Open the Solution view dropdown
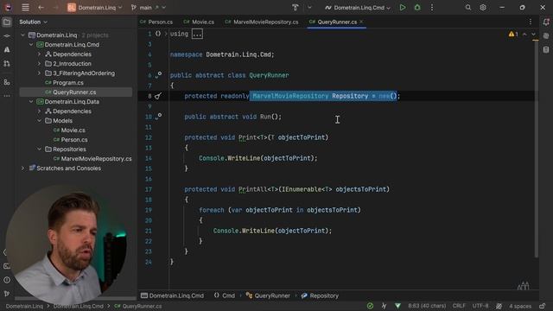Viewport: 553px width, 311px height. click(x=33, y=22)
